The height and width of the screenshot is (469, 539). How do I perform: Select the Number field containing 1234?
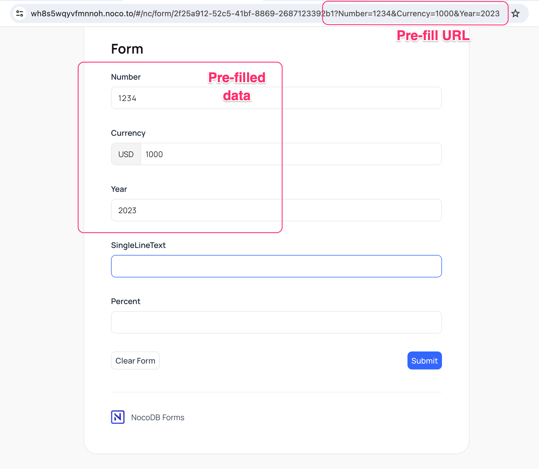(x=276, y=98)
